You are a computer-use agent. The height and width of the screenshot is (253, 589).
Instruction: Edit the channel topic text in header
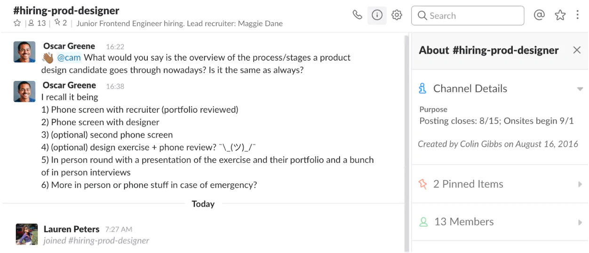click(179, 24)
